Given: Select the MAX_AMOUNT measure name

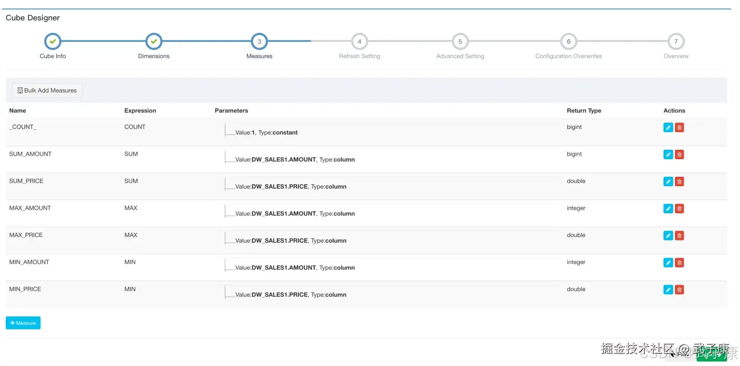Looking at the screenshot, I should [30, 208].
